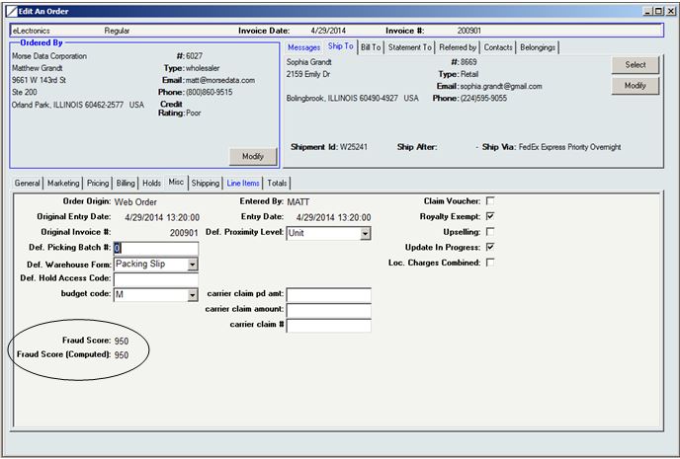This screenshot has height=459, width=680.
Task: Toggle Loc. Charges Combined checkbox
Action: (x=490, y=263)
